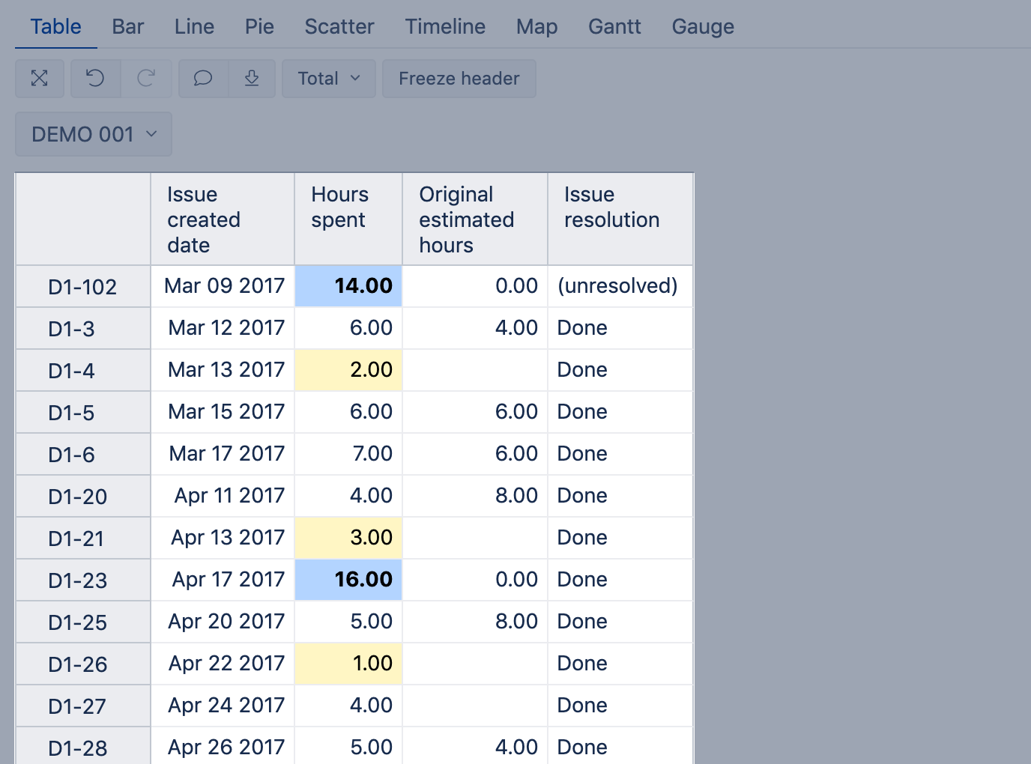Image resolution: width=1031 pixels, height=764 pixels.
Task: Switch to the Pie chart tab
Action: tap(259, 27)
